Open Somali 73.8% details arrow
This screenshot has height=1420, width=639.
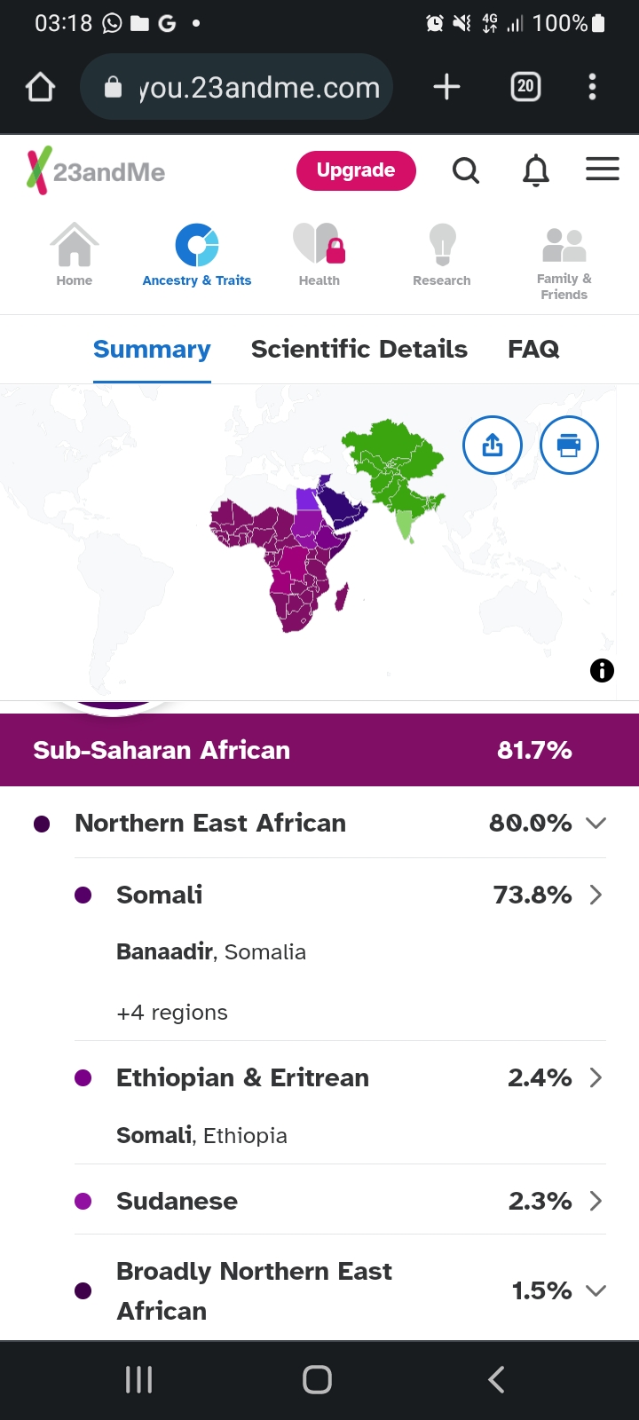coord(596,895)
